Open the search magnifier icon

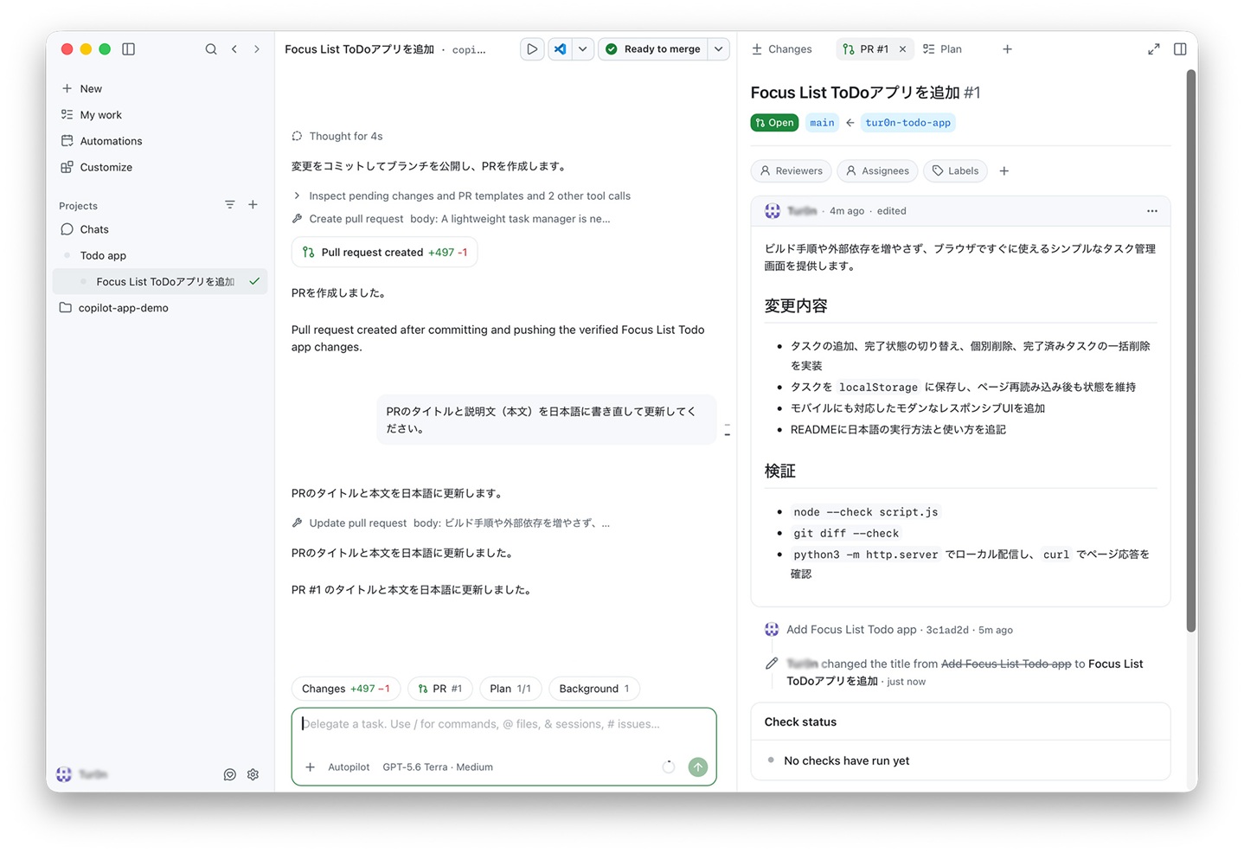pyautogui.click(x=210, y=49)
